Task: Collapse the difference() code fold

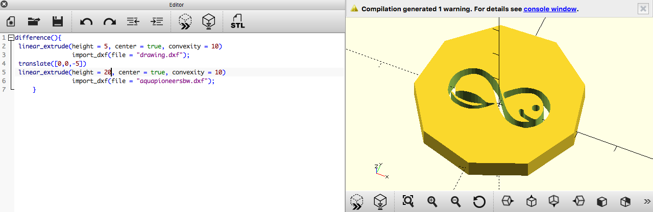Action: (11, 38)
